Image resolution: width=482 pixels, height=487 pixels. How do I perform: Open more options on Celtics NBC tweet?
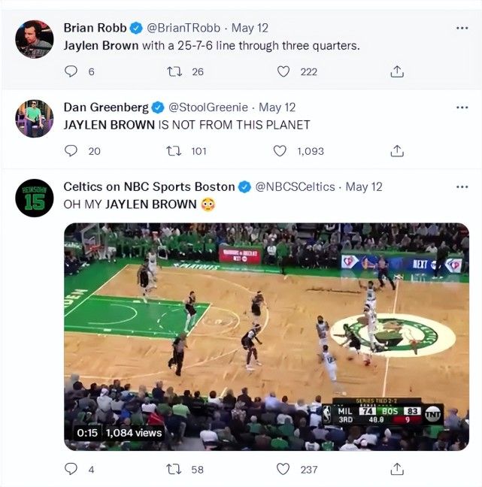point(462,186)
